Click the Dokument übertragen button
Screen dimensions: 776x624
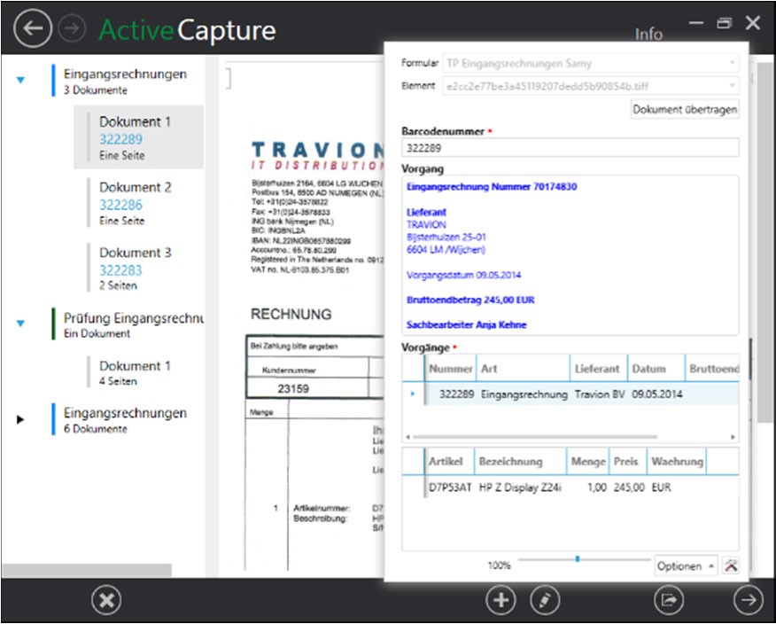pyautogui.click(x=685, y=109)
